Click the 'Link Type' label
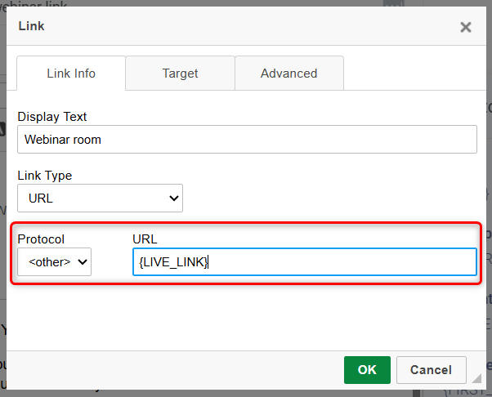The height and width of the screenshot is (397, 492). 45,176
